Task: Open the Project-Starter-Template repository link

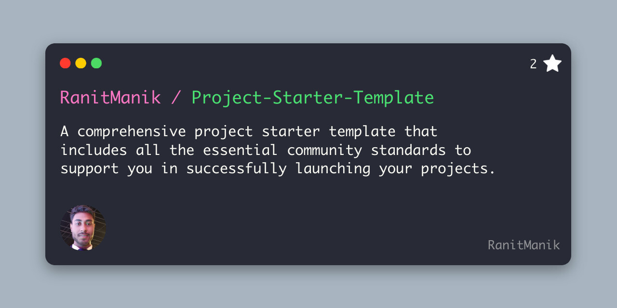Action: click(313, 98)
